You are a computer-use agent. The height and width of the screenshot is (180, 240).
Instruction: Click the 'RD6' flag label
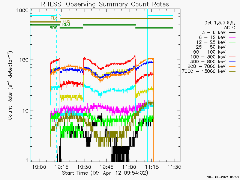[54, 28]
